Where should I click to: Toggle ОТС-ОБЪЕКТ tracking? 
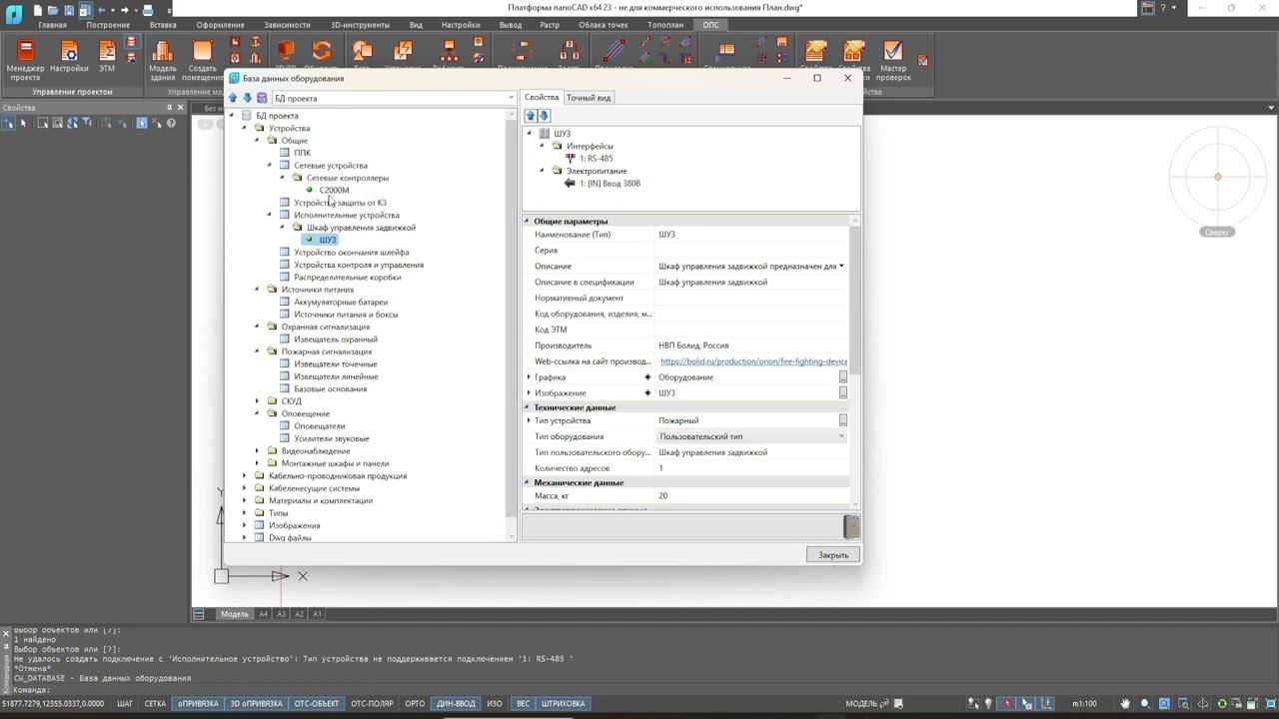tap(317, 704)
